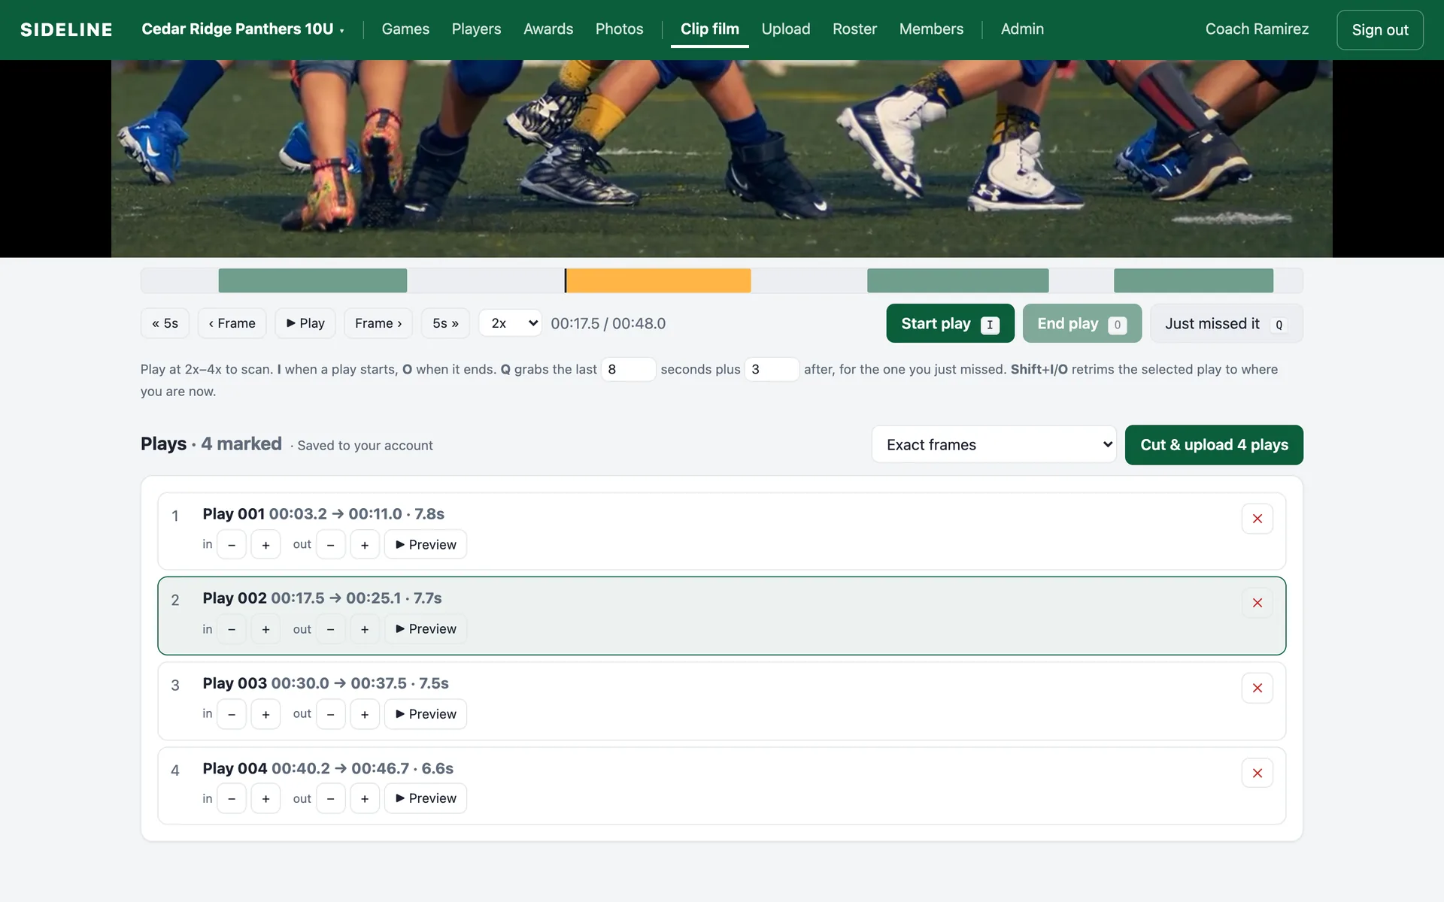The image size is (1444, 902).
Task: Skip ahead with 5s » button
Action: (x=445, y=323)
